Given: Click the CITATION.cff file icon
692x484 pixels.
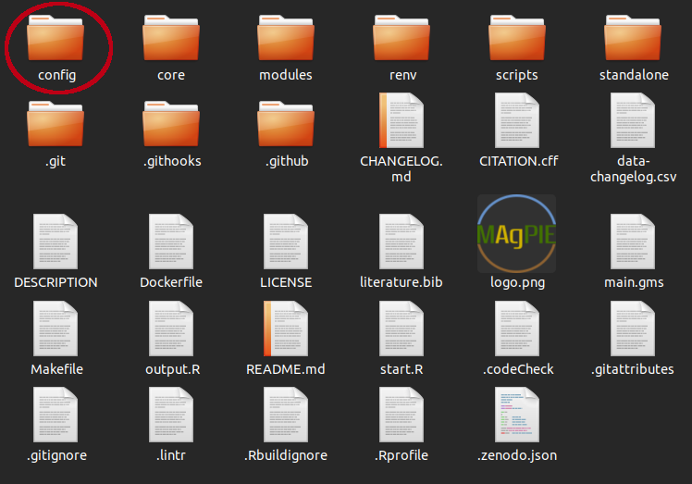Looking at the screenshot, I should [517, 120].
